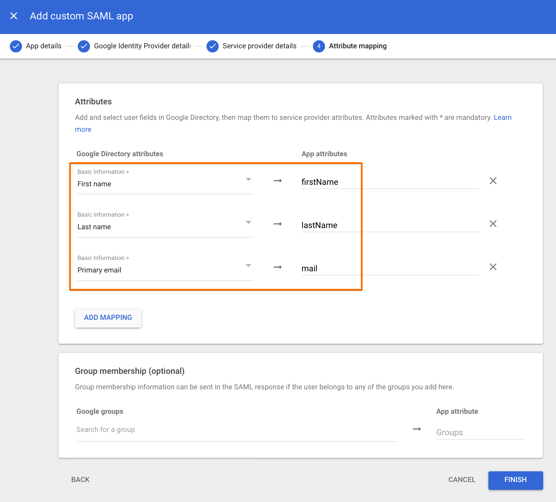The height and width of the screenshot is (502, 556).
Task: Open the Last name attribute dropdown
Action: [x=165, y=223]
